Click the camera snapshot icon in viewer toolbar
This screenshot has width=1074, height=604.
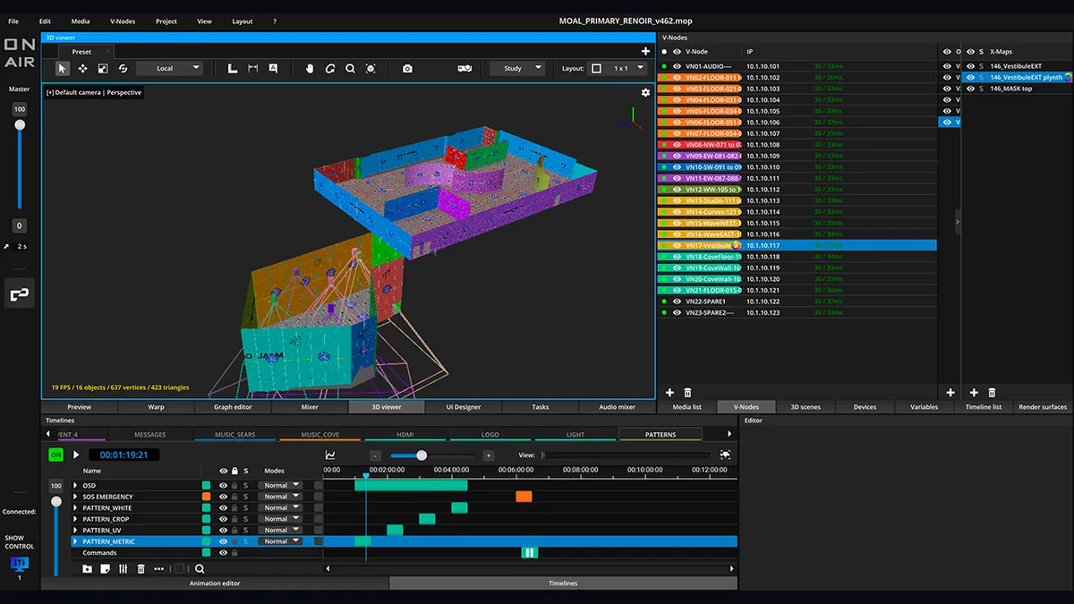pos(407,68)
